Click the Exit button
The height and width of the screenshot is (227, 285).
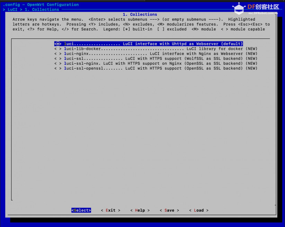point(110,210)
